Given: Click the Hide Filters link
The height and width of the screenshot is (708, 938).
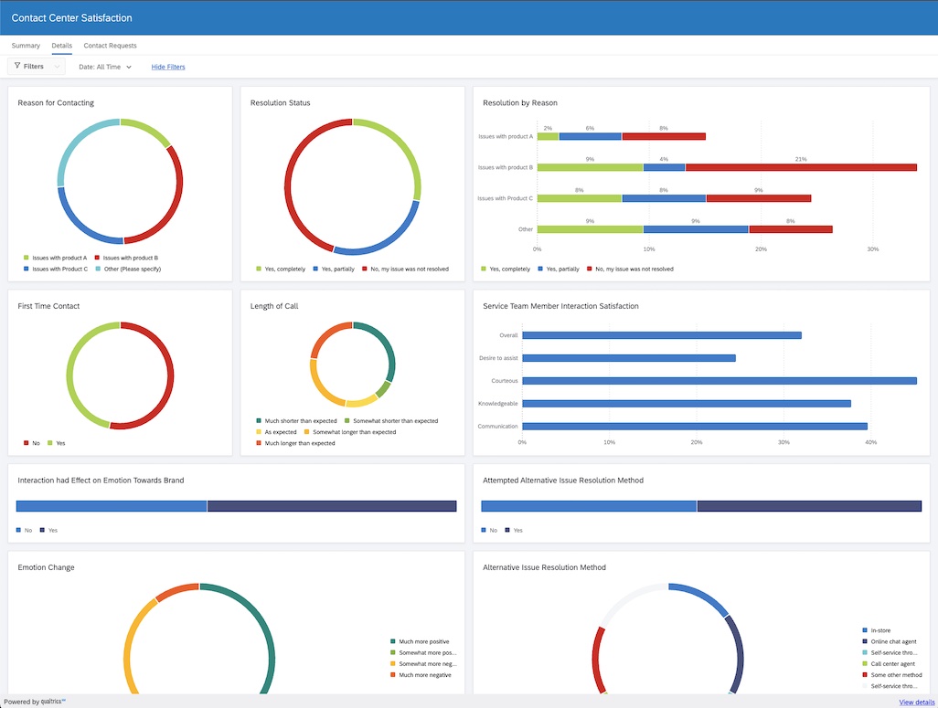Looking at the screenshot, I should 168,67.
